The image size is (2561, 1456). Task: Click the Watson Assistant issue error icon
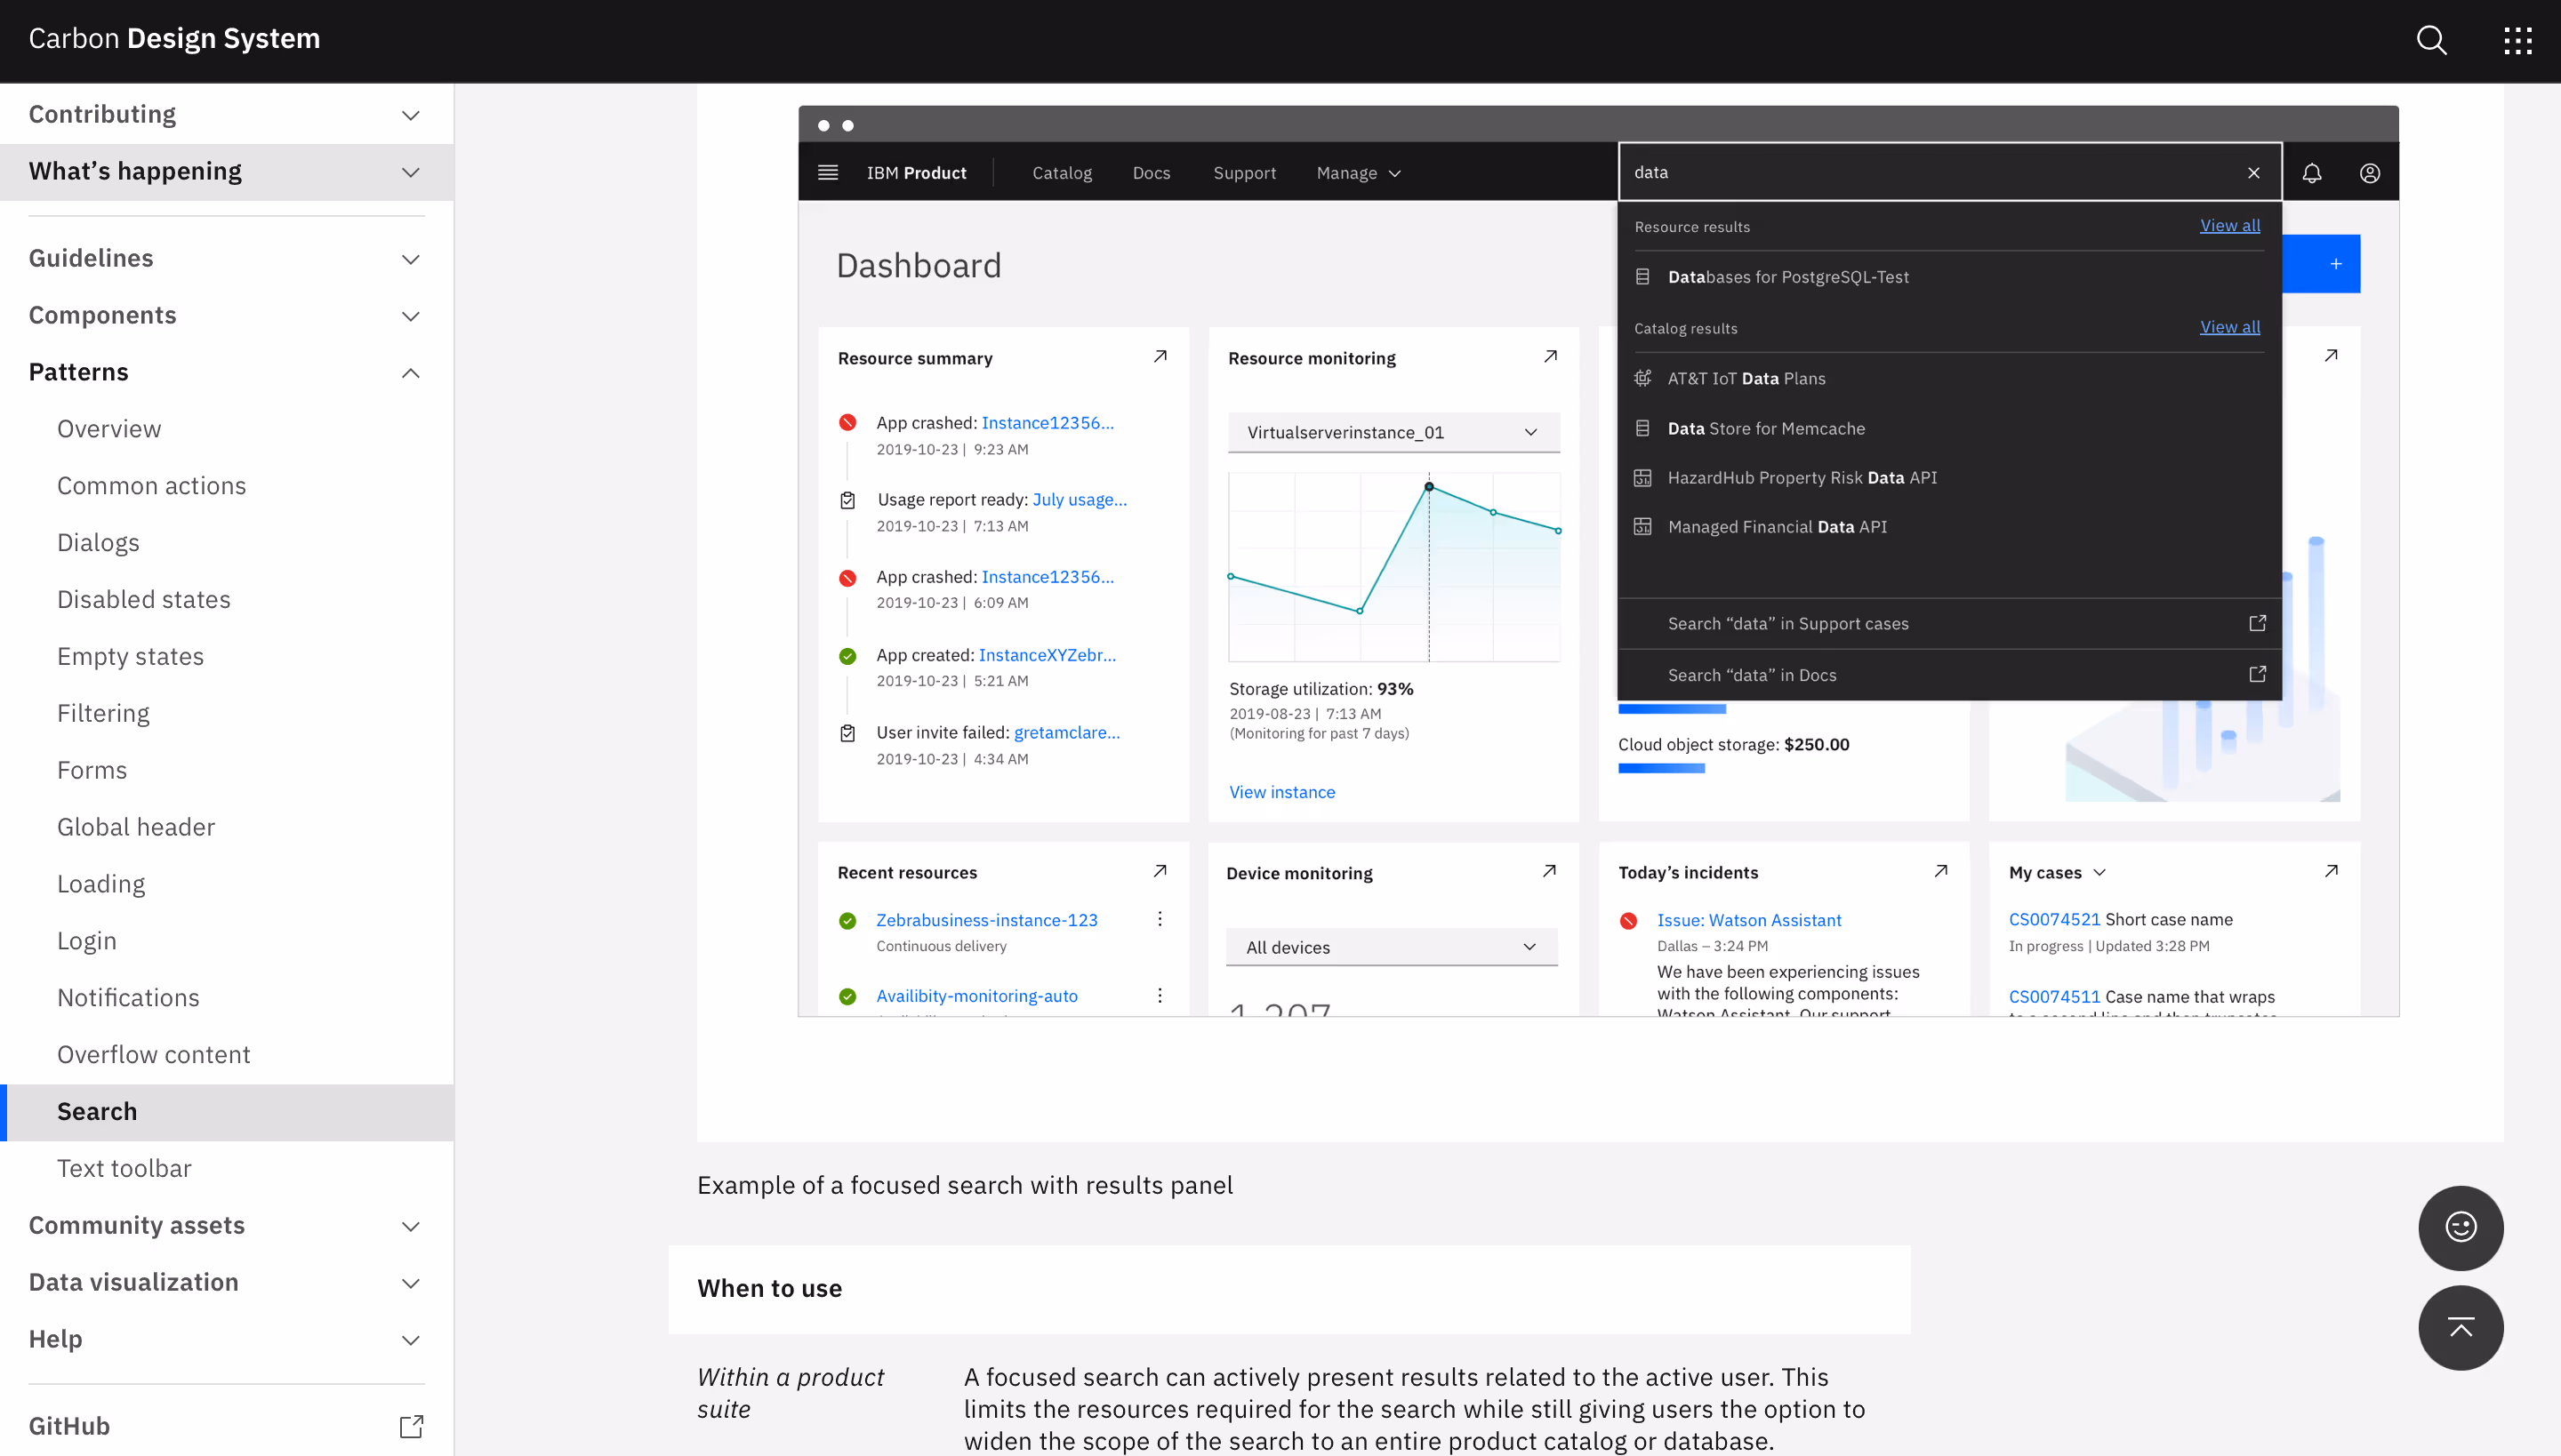pos(1629,920)
